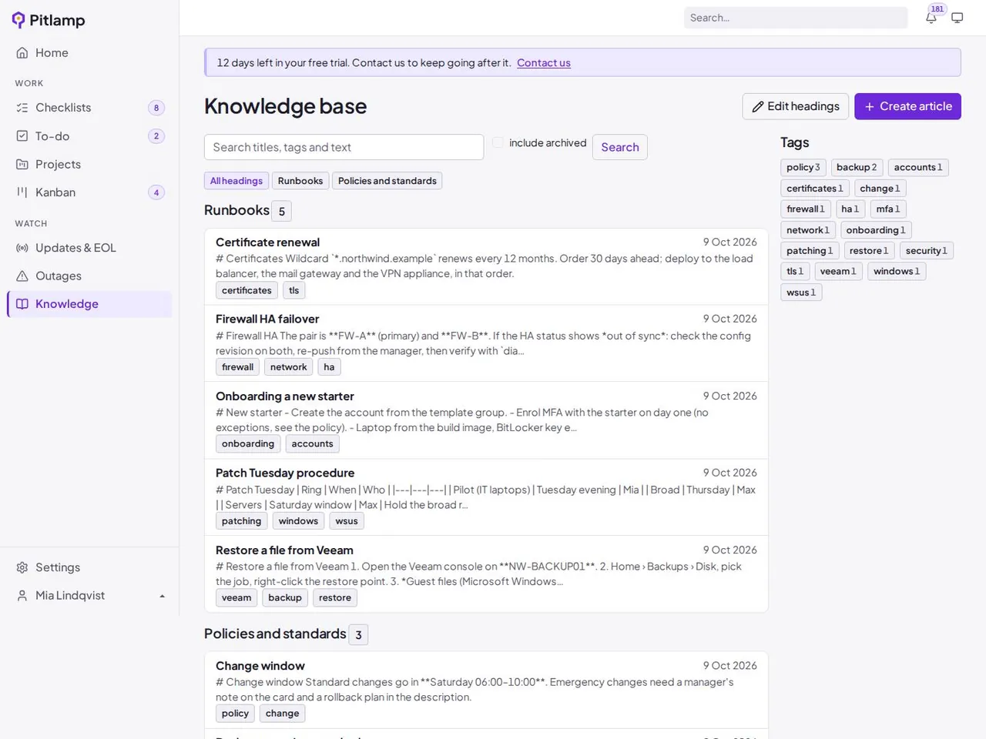Viewport: 986px width, 739px height.
Task: Expand the Mia Lindqvist account menu caret
Action: pyautogui.click(x=162, y=596)
